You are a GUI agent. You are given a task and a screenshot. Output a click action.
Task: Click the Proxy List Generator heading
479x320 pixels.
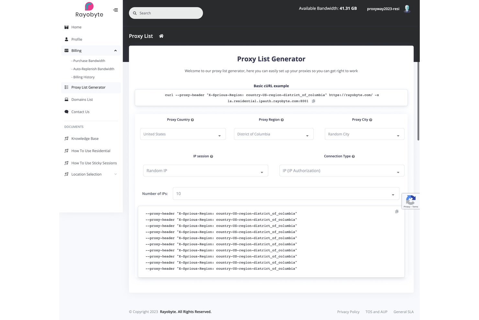(x=271, y=59)
